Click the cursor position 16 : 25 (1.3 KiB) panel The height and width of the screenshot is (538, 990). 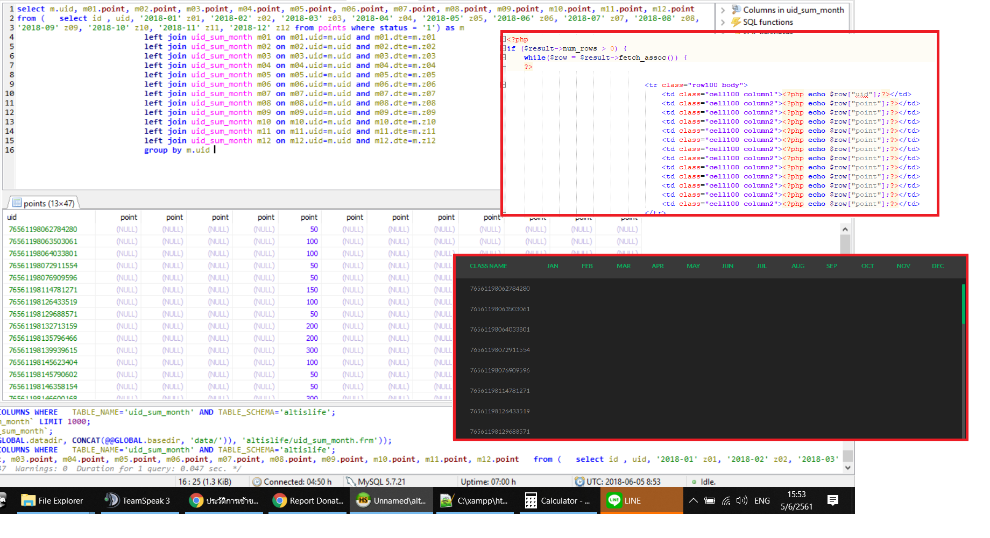pyautogui.click(x=205, y=482)
